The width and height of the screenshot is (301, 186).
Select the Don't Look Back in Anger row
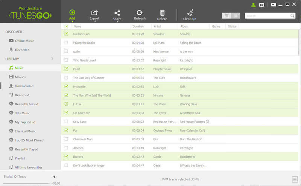(179, 165)
